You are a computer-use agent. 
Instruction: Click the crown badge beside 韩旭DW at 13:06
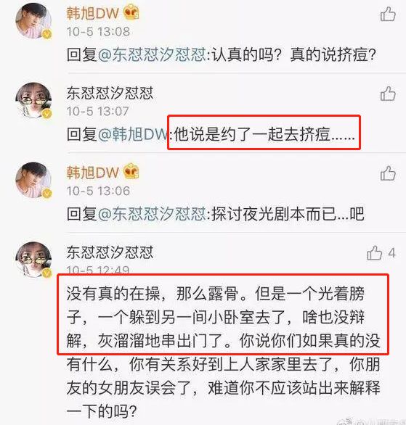pos(131,172)
